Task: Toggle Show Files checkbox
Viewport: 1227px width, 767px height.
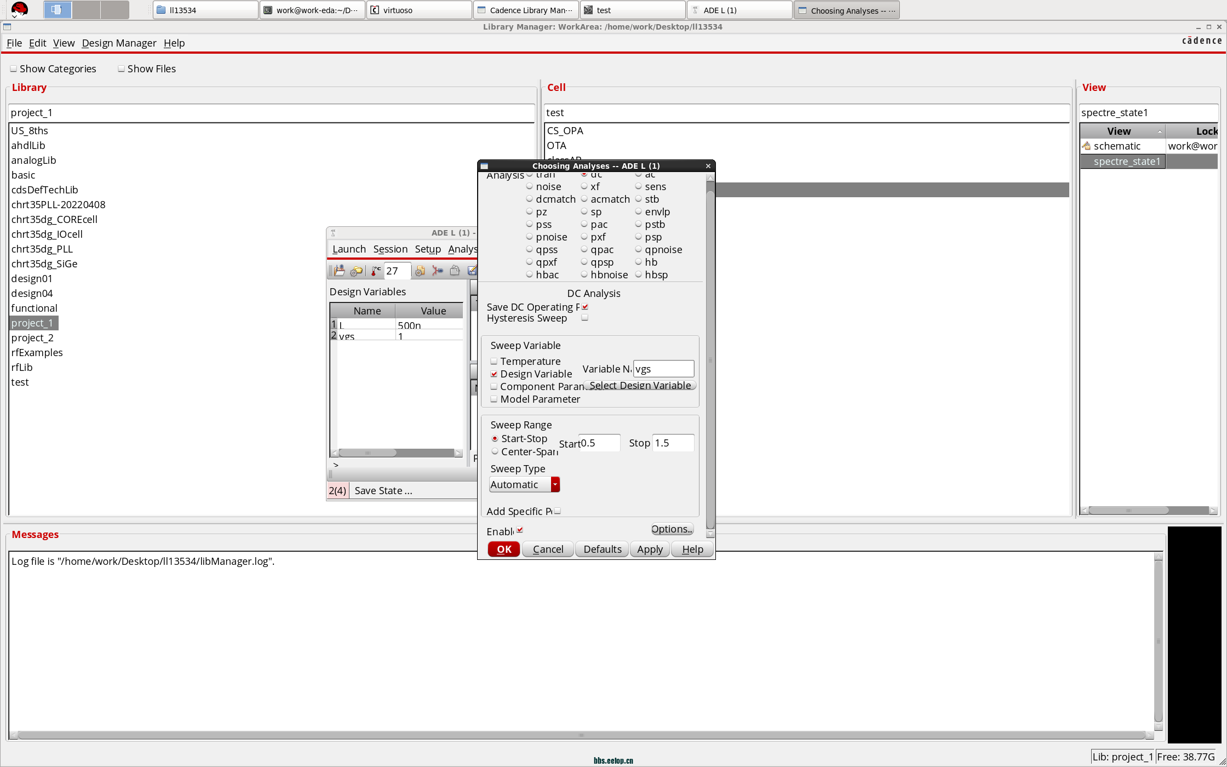Action: click(x=121, y=68)
